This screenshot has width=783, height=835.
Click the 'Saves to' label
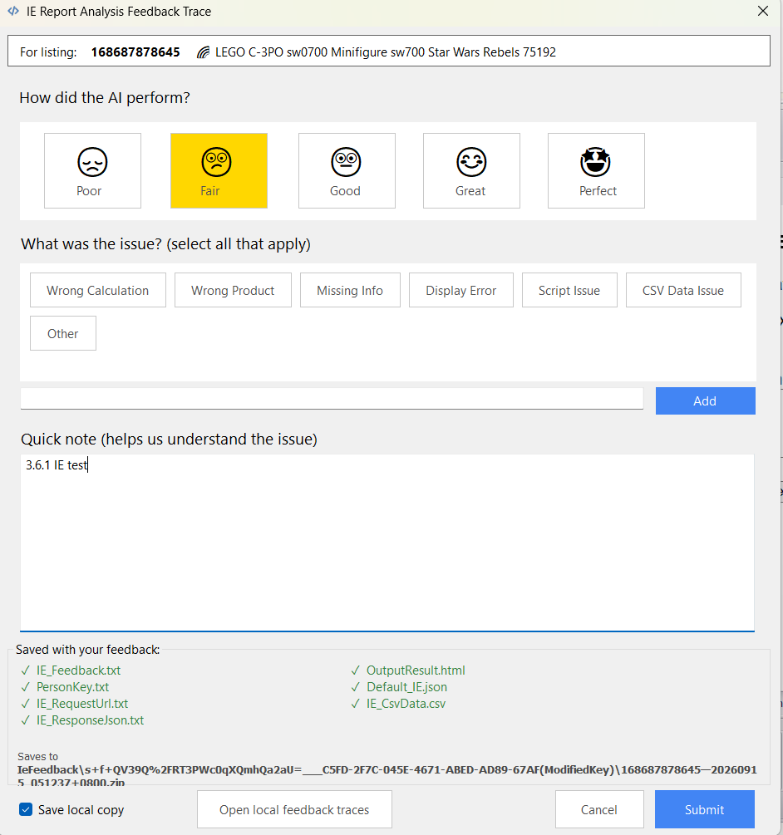(37, 756)
